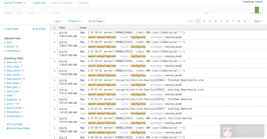The height and width of the screenshot is (139, 267).
Task: Open the date_month field
Action: [13, 75]
